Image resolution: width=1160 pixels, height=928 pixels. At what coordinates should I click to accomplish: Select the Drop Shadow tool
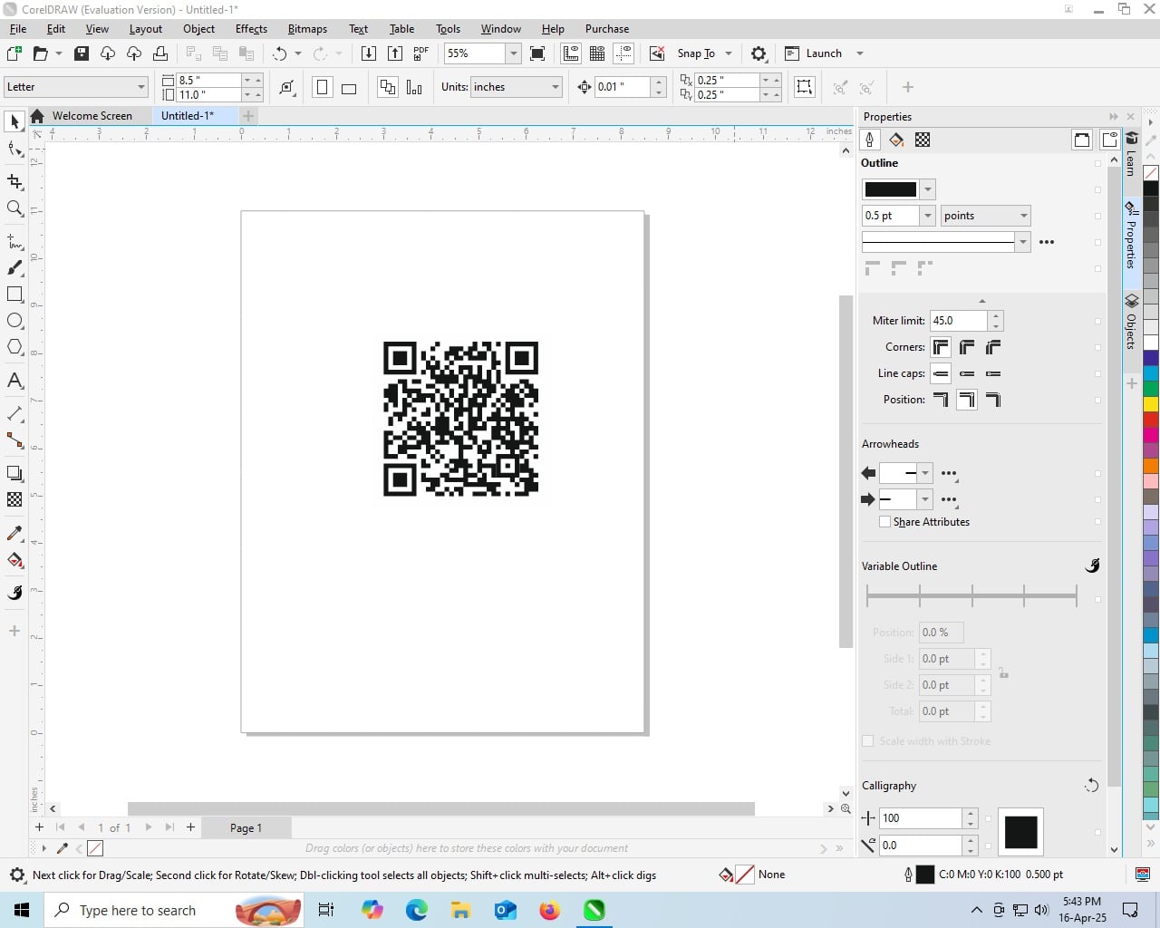14,473
